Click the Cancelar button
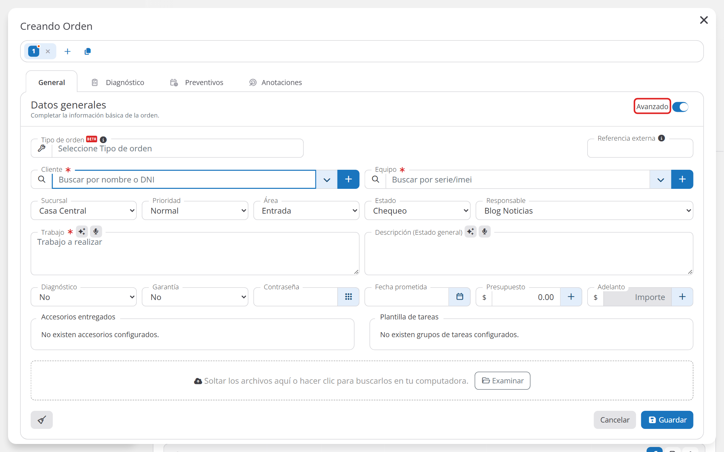 point(615,420)
